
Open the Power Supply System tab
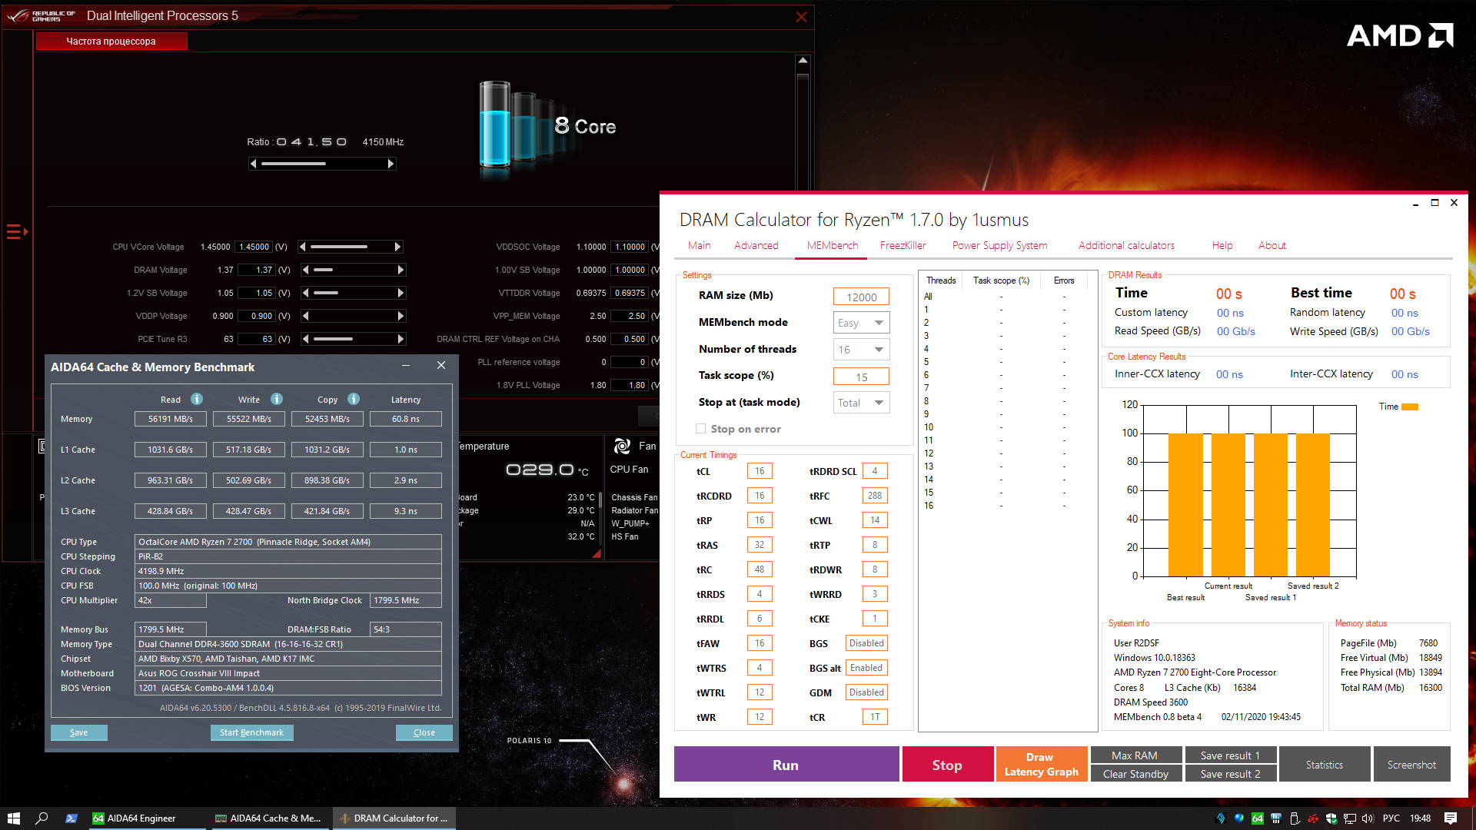point(999,245)
